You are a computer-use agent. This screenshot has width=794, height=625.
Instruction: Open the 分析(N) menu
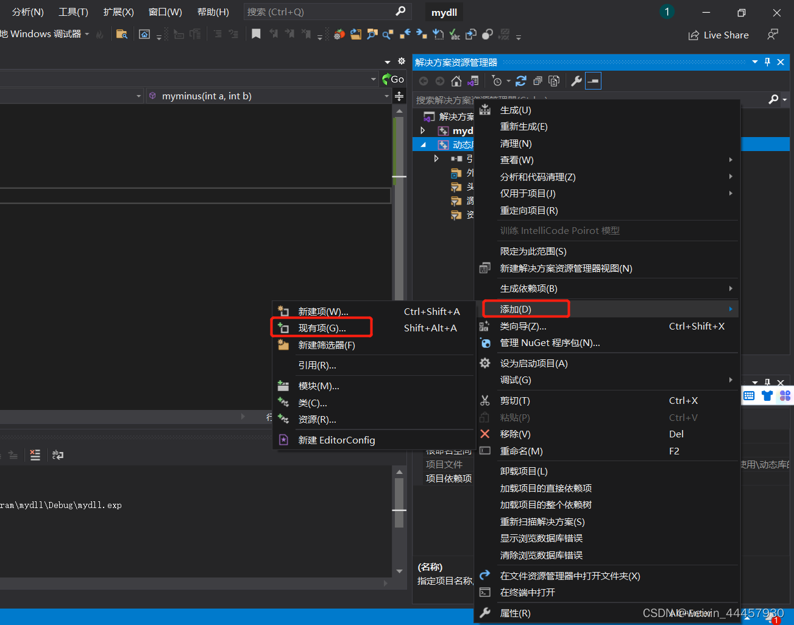(x=28, y=12)
